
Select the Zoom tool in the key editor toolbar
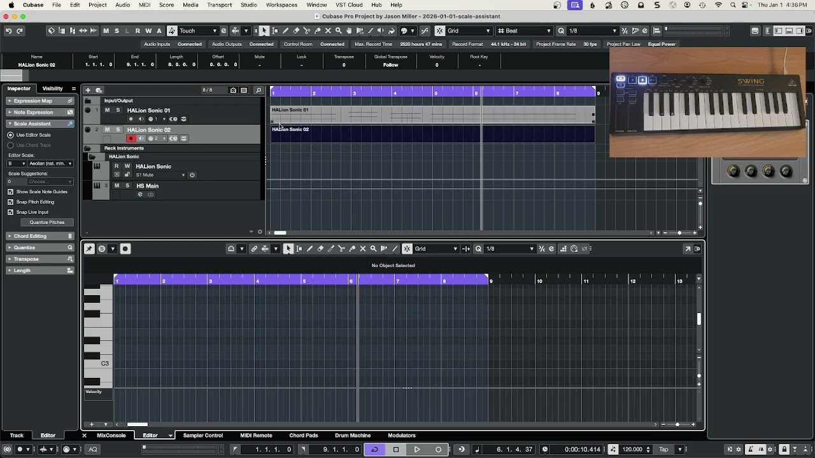(x=373, y=249)
